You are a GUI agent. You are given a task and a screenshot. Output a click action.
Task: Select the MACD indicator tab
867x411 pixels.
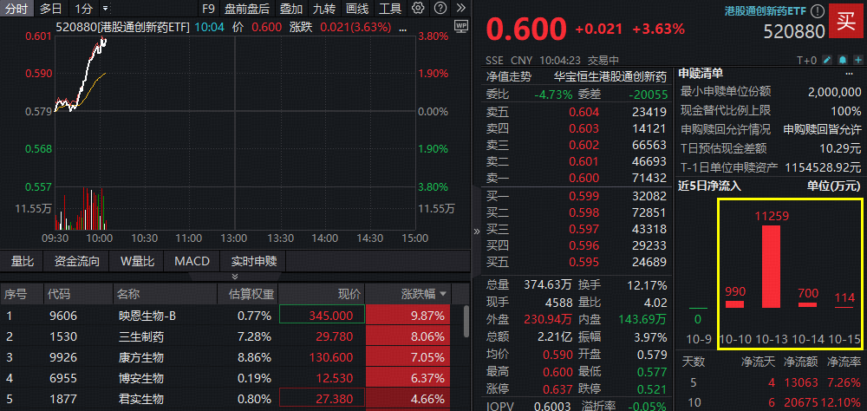click(x=192, y=261)
